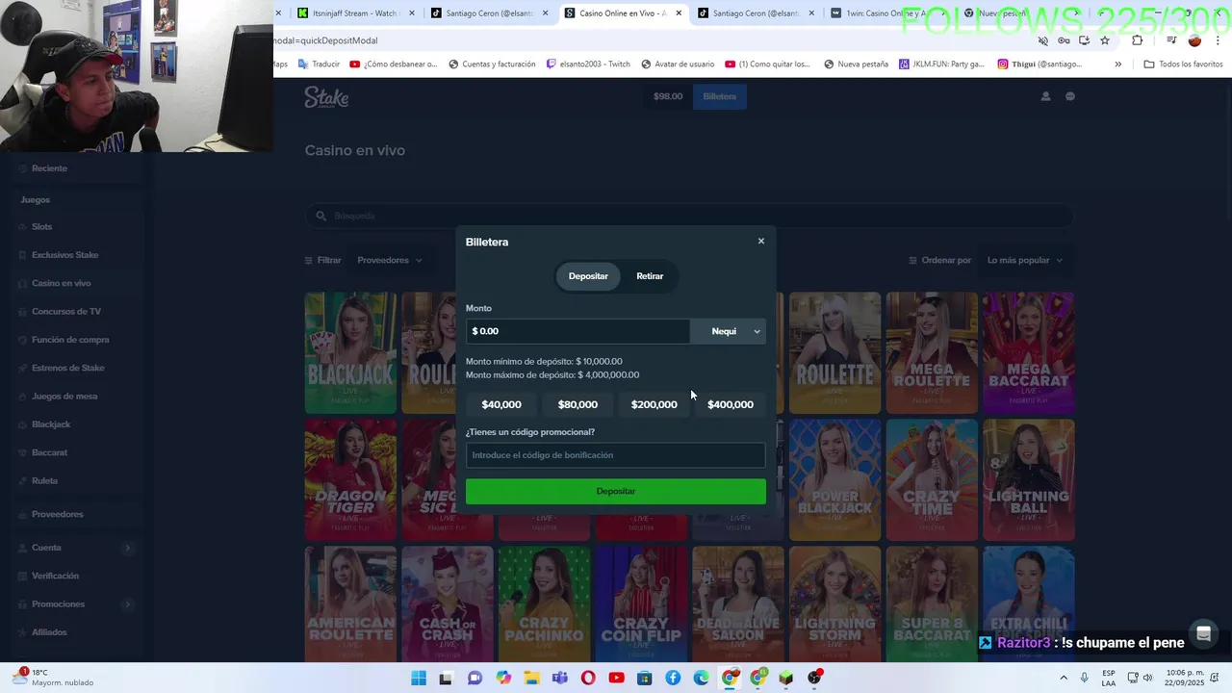The image size is (1232, 693).
Task: Click the Búsqueda search bar
Action: [x=688, y=216]
